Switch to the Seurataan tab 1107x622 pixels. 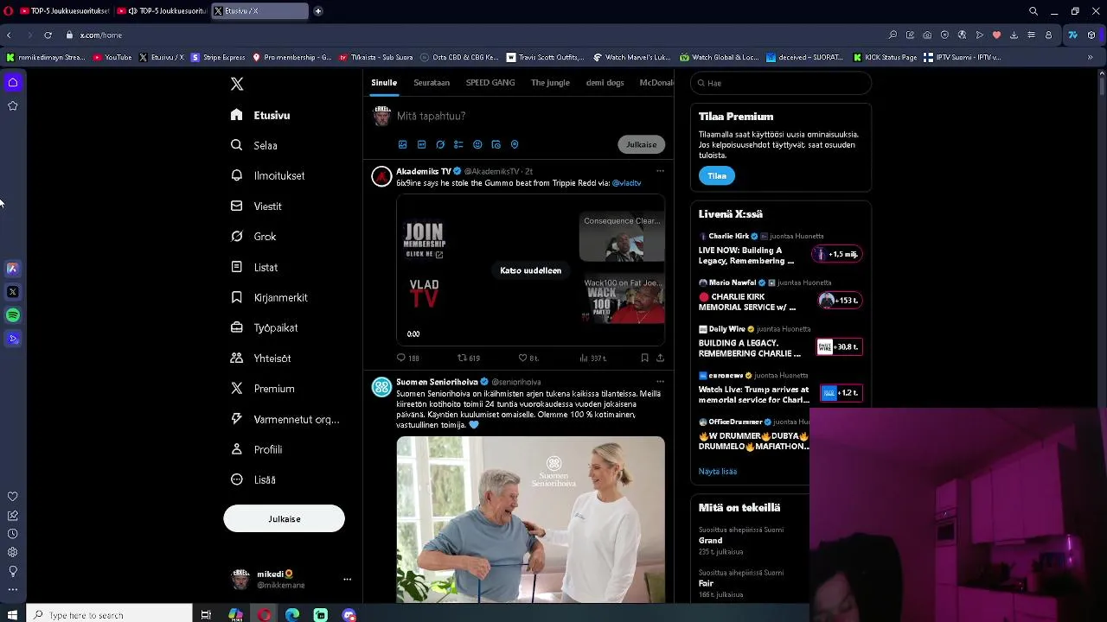432,83
